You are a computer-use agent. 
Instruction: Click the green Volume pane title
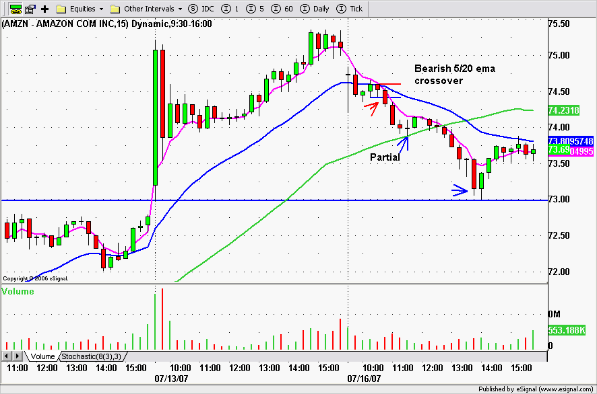(18, 291)
